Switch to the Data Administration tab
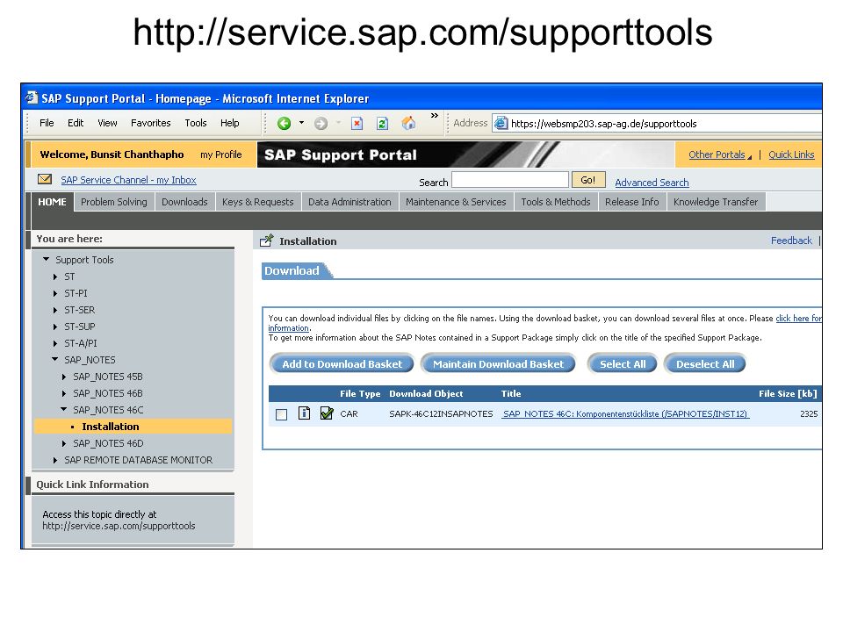 (x=350, y=202)
